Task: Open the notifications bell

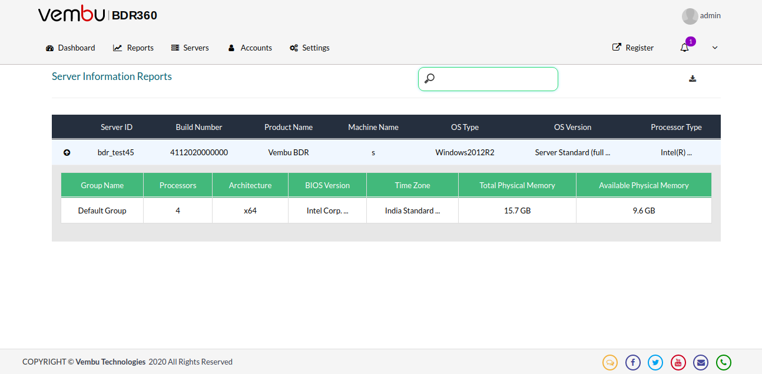Action: tap(684, 48)
